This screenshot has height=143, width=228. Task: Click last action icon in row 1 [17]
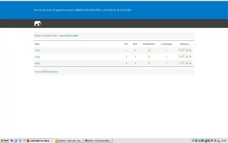(x=190, y=50)
